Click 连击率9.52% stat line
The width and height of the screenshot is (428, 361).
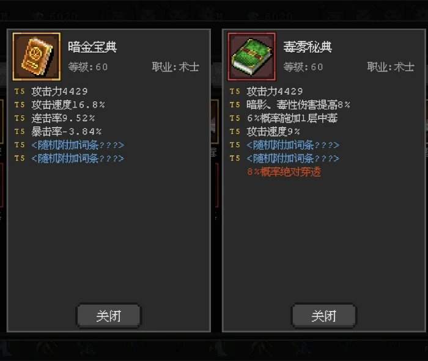[63, 118]
